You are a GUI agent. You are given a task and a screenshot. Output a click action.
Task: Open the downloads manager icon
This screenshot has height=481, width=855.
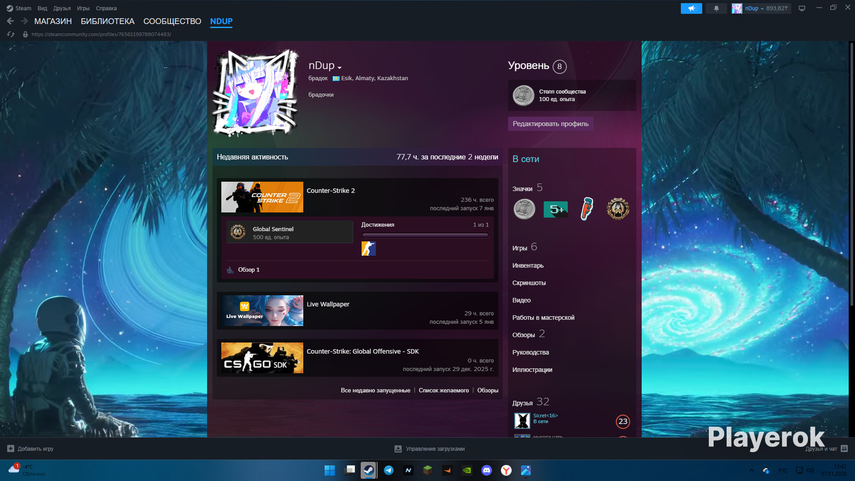pyautogui.click(x=398, y=449)
